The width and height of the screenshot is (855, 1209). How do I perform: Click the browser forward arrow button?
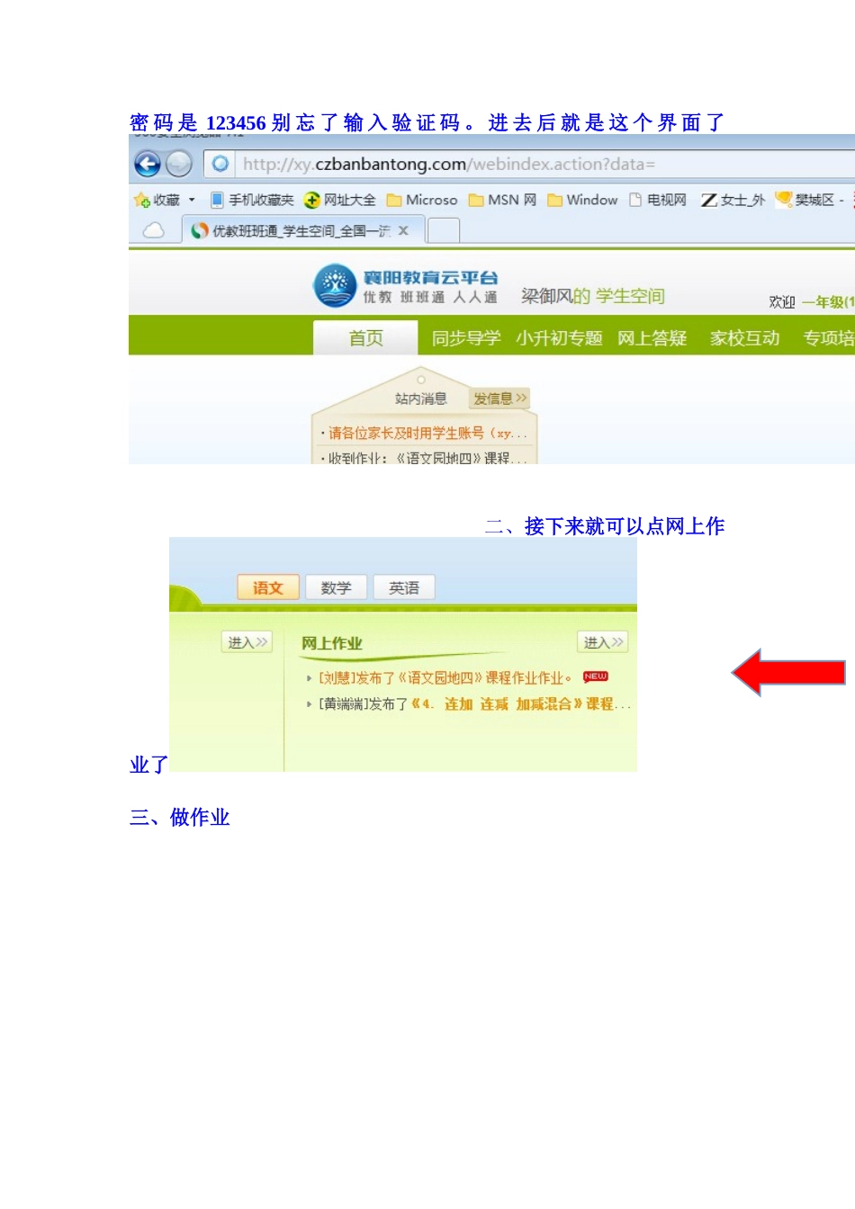pos(179,164)
